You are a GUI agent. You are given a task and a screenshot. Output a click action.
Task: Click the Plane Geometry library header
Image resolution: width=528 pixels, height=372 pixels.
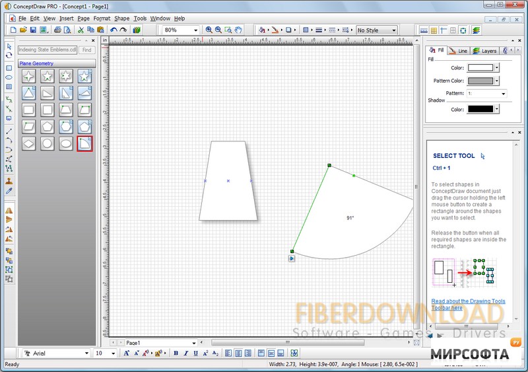(x=57, y=63)
